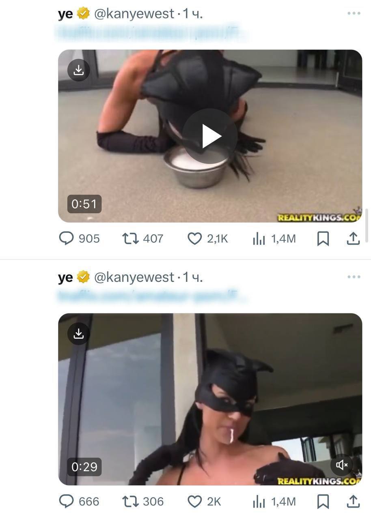Viewport: 371px width, 519px height.
Task: Play the first video
Action: pos(209,136)
